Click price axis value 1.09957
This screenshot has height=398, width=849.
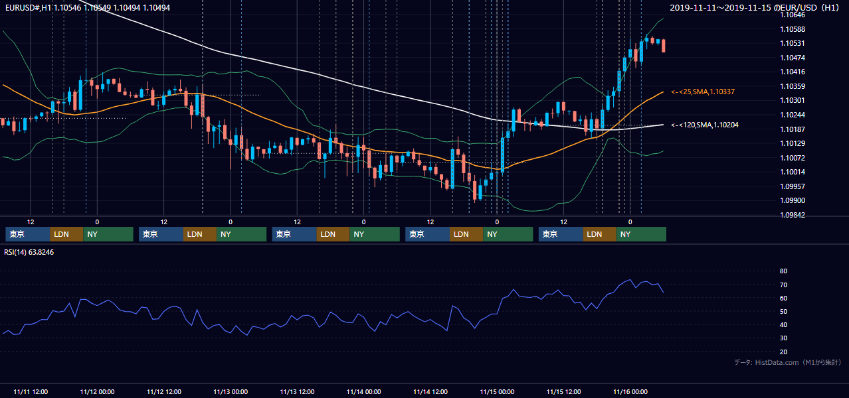pyautogui.click(x=793, y=186)
